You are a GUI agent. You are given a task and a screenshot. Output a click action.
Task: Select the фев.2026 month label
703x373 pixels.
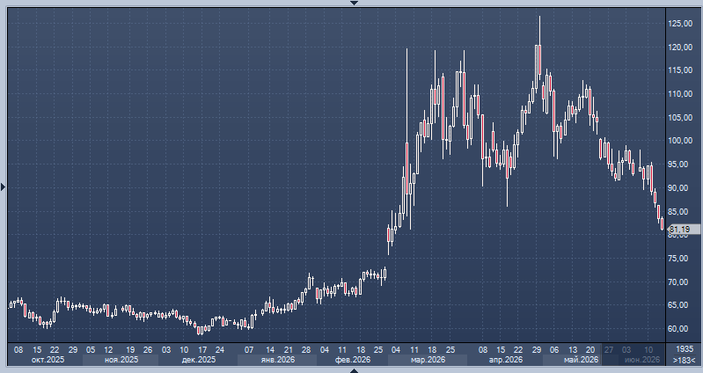click(354, 360)
